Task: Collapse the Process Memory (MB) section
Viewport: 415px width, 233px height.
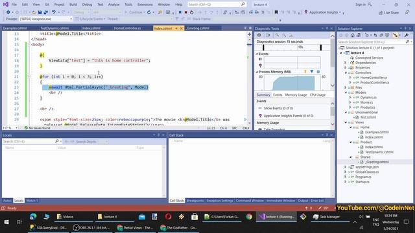Action: [x=257, y=72]
